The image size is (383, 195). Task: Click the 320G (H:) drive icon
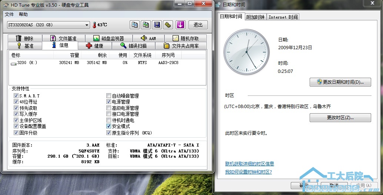point(14,63)
